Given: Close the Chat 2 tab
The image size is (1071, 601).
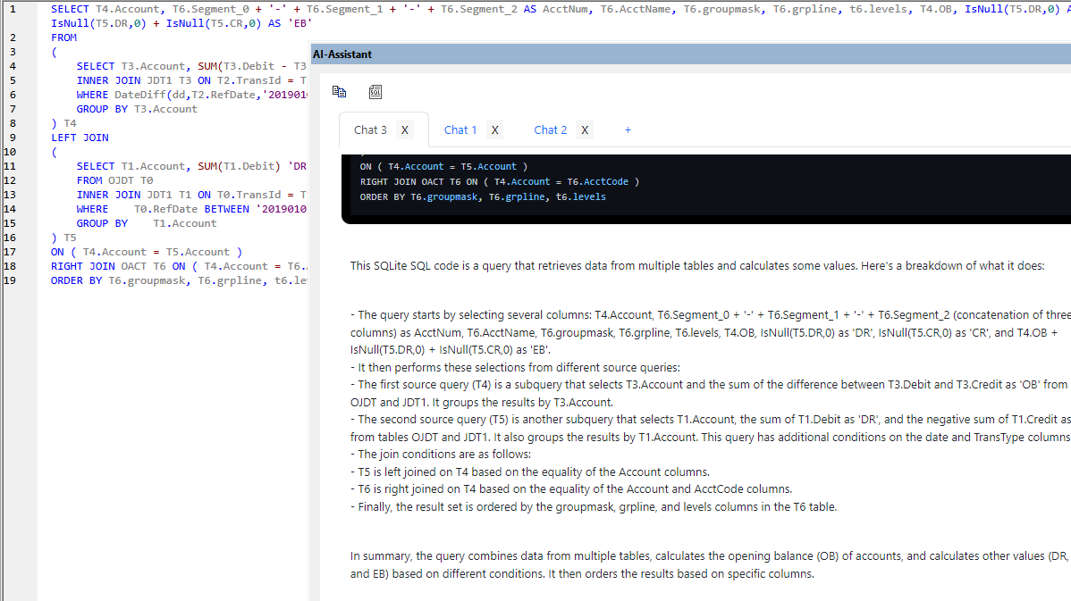Looking at the screenshot, I should 585,129.
